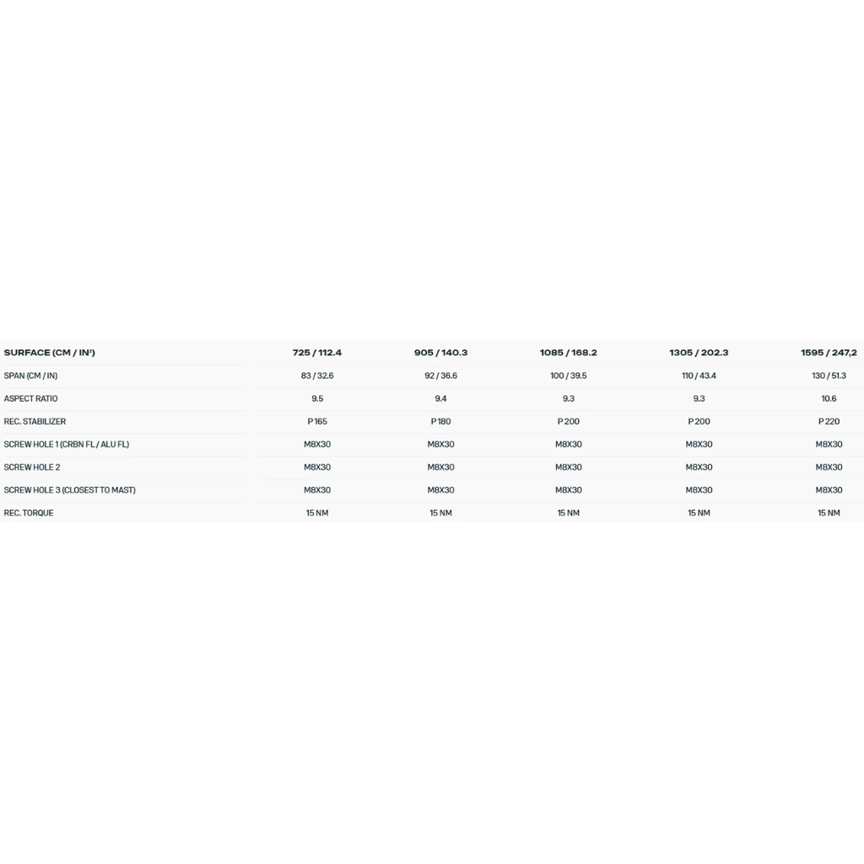Image resolution: width=864 pixels, height=864 pixels.
Task: Select the 1595 / 247,2 column header
Action: (829, 353)
